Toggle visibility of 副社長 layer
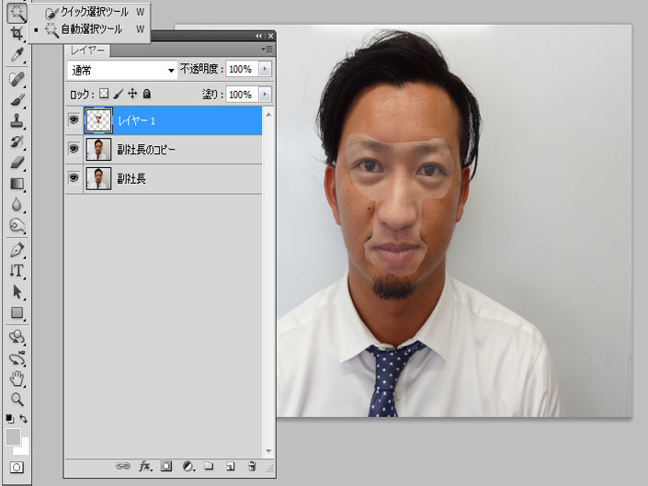Screen dimensions: 648x486 [73, 178]
